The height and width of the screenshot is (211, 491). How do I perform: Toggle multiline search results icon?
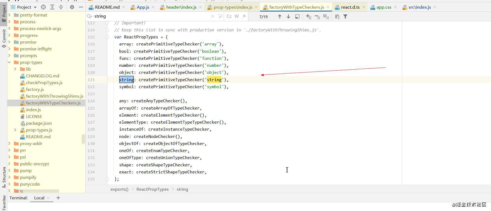pyautogui.click(x=337, y=17)
